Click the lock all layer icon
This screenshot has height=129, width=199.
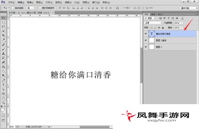click(163, 28)
